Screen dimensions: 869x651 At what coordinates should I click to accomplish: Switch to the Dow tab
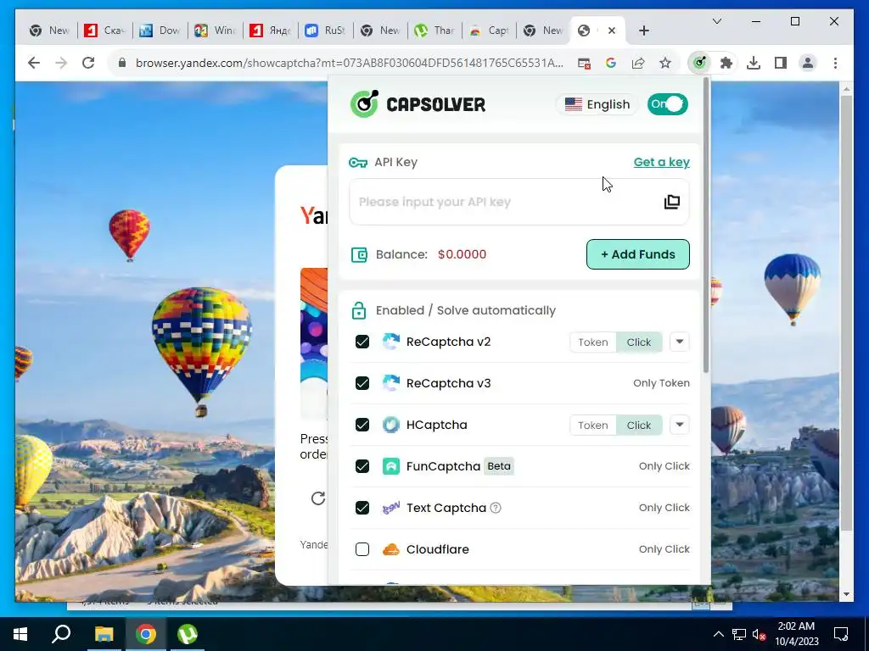(160, 31)
